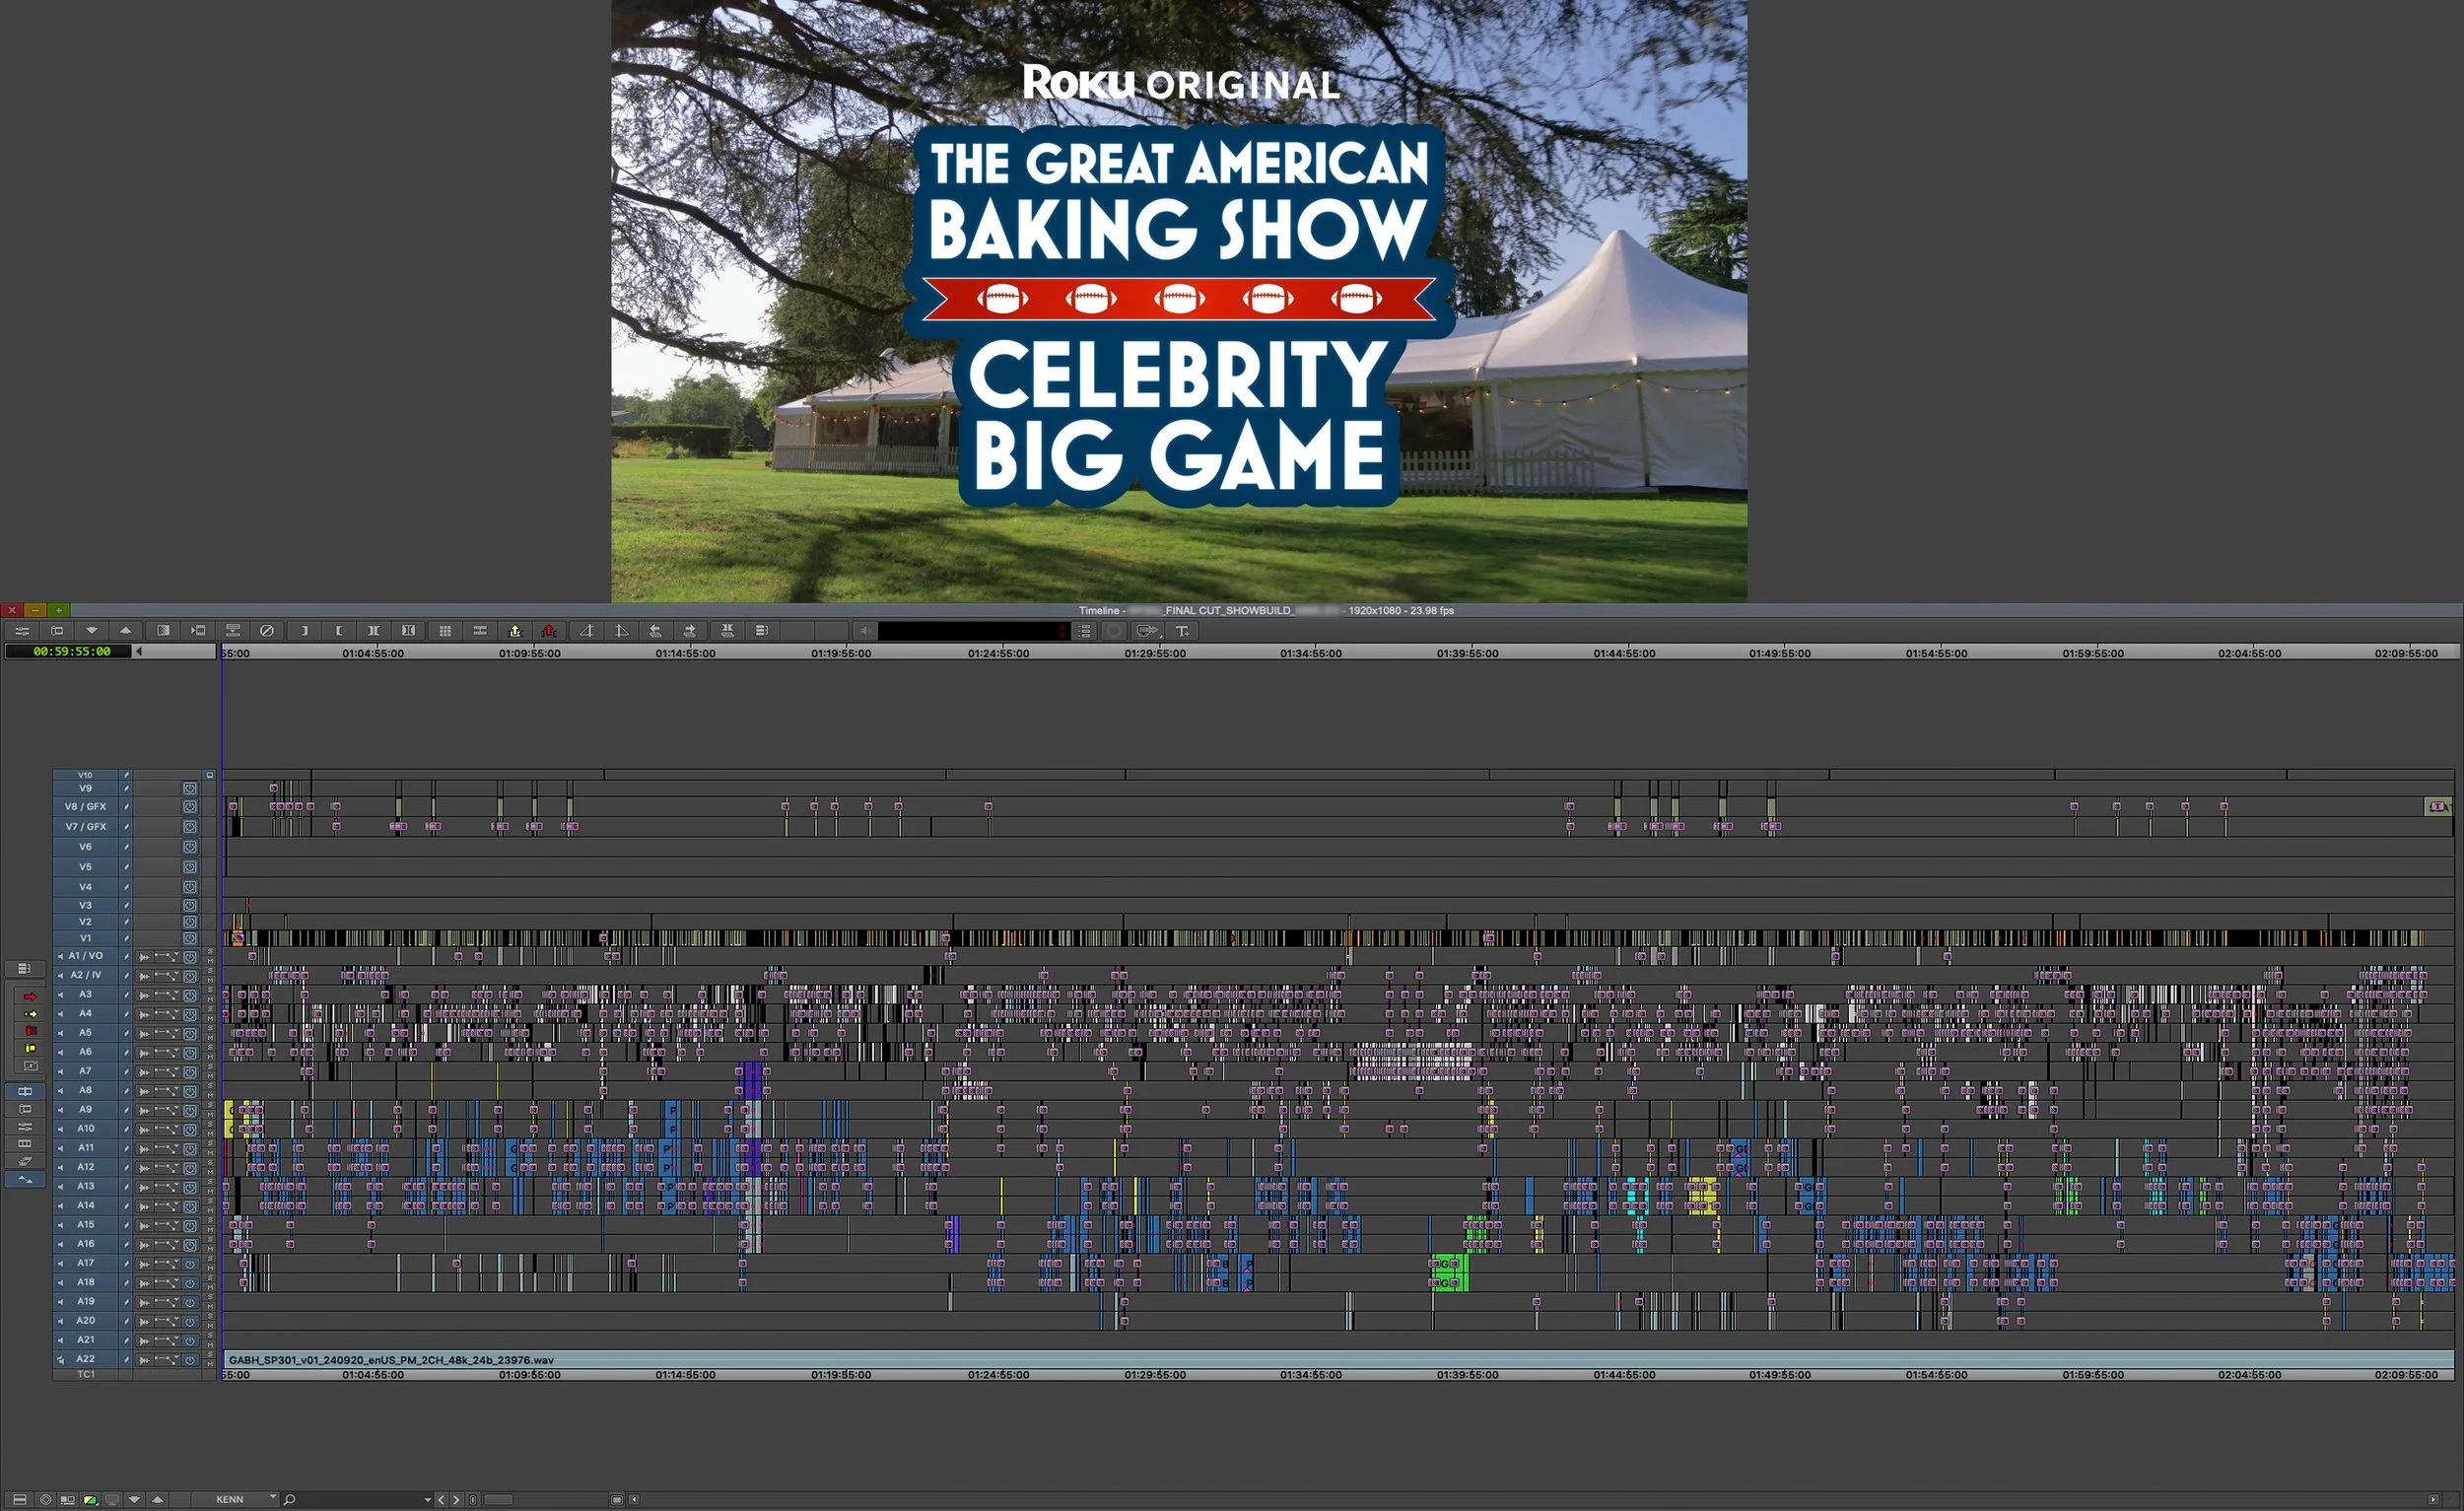2464x1511 pixels.
Task: Click the magnifier search icon in the bottom bar
Action: (x=289, y=1500)
